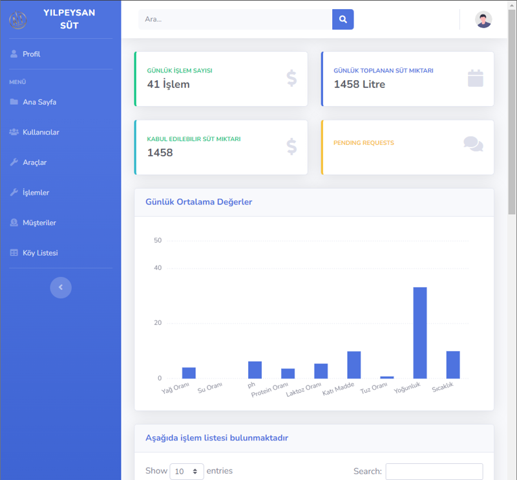Image resolution: width=517 pixels, height=480 pixels.
Task: Go to Araçlar menu item
Action: (x=34, y=162)
